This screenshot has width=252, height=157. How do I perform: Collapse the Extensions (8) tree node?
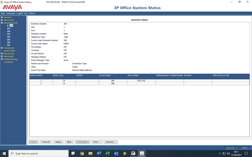pyautogui.click(x=2, y=23)
